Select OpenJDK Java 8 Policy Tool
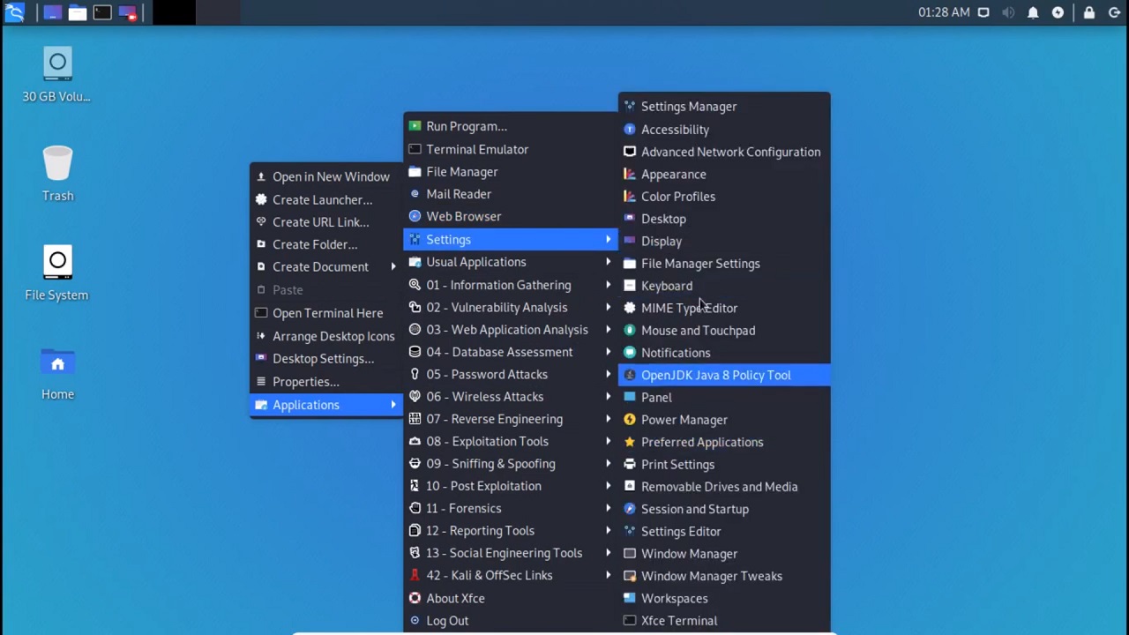Image resolution: width=1129 pixels, height=635 pixels. coord(715,375)
